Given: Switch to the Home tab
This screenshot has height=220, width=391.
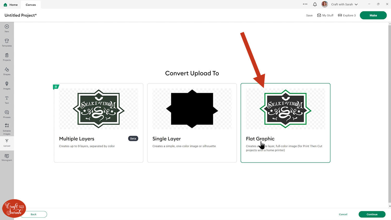Looking at the screenshot, I should pyautogui.click(x=11, y=5).
